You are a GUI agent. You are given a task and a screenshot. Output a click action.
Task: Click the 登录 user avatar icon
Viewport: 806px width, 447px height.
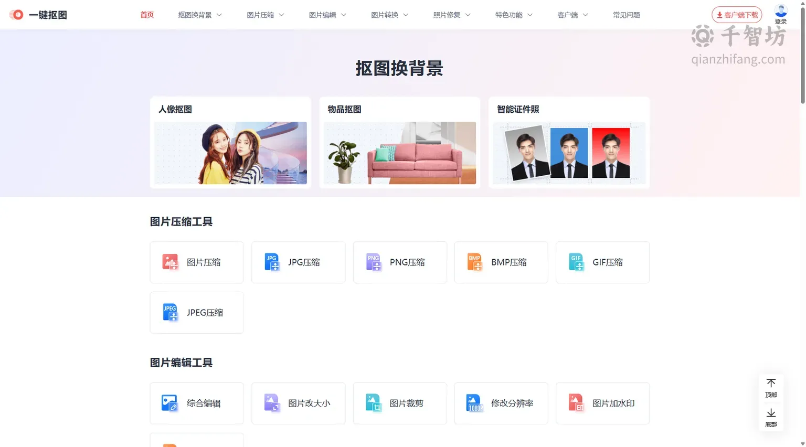(x=781, y=11)
